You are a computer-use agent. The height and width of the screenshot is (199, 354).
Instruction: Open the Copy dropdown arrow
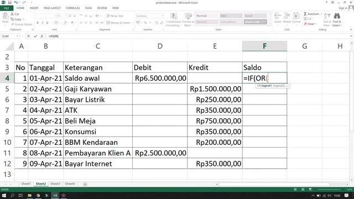(23, 19)
